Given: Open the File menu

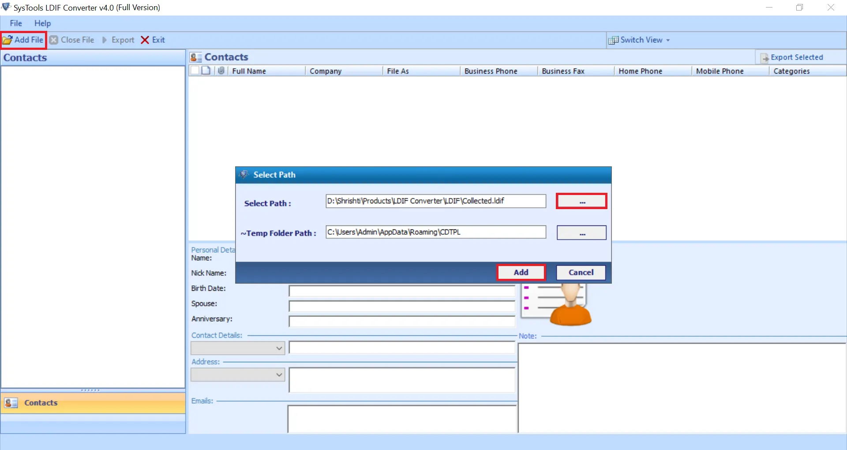Looking at the screenshot, I should click(x=16, y=23).
